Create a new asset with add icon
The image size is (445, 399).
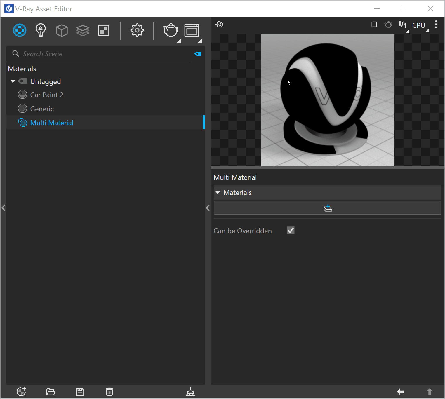pyautogui.click(x=21, y=391)
